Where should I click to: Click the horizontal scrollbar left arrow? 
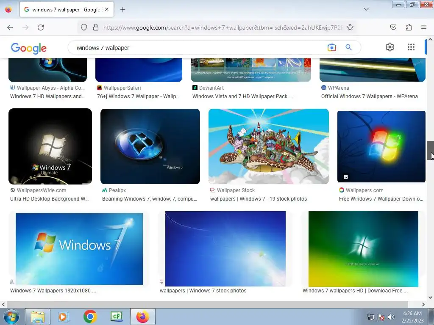[3, 304]
